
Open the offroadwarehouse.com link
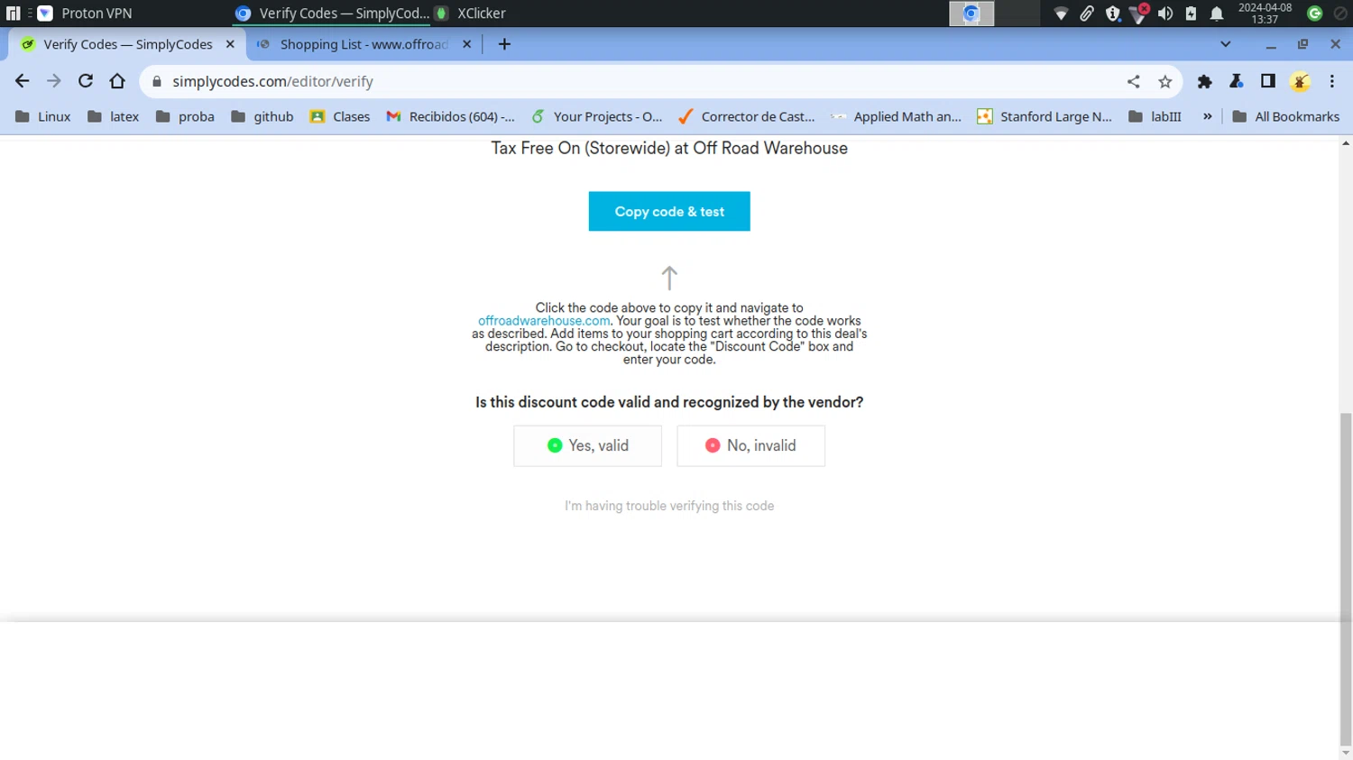[x=544, y=321]
